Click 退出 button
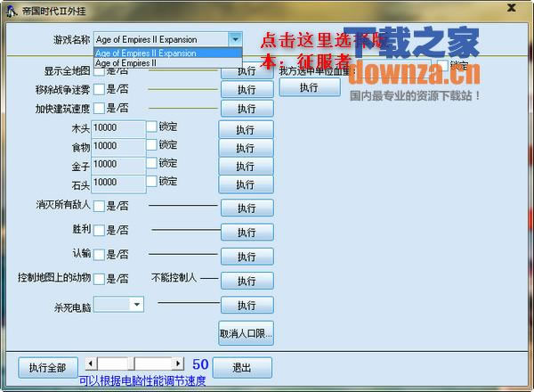This screenshot has height=392, width=534. click(242, 367)
